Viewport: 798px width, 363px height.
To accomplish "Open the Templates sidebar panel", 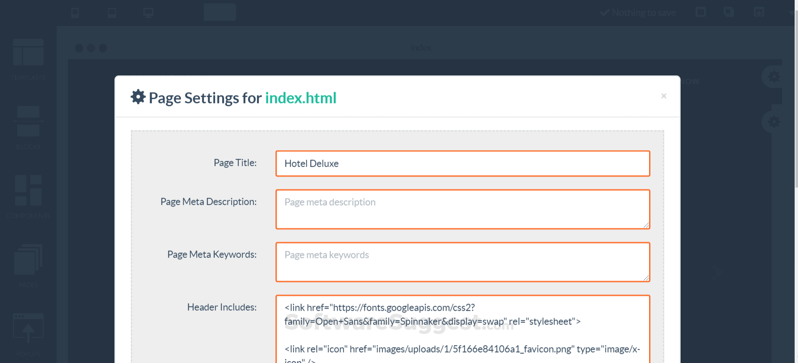I will pos(28,59).
